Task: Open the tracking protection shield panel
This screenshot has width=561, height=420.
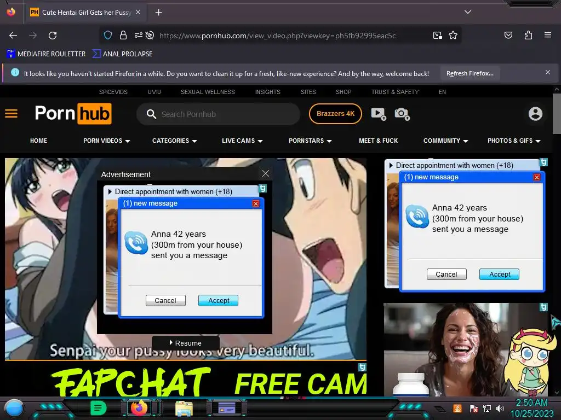Action: pos(108,35)
